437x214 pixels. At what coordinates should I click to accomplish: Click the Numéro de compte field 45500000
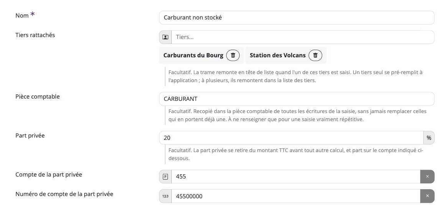(x=296, y=196)
